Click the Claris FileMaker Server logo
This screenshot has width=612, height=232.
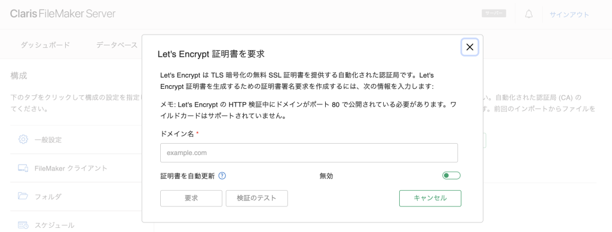pyautogui.click(x=63, y=14)
